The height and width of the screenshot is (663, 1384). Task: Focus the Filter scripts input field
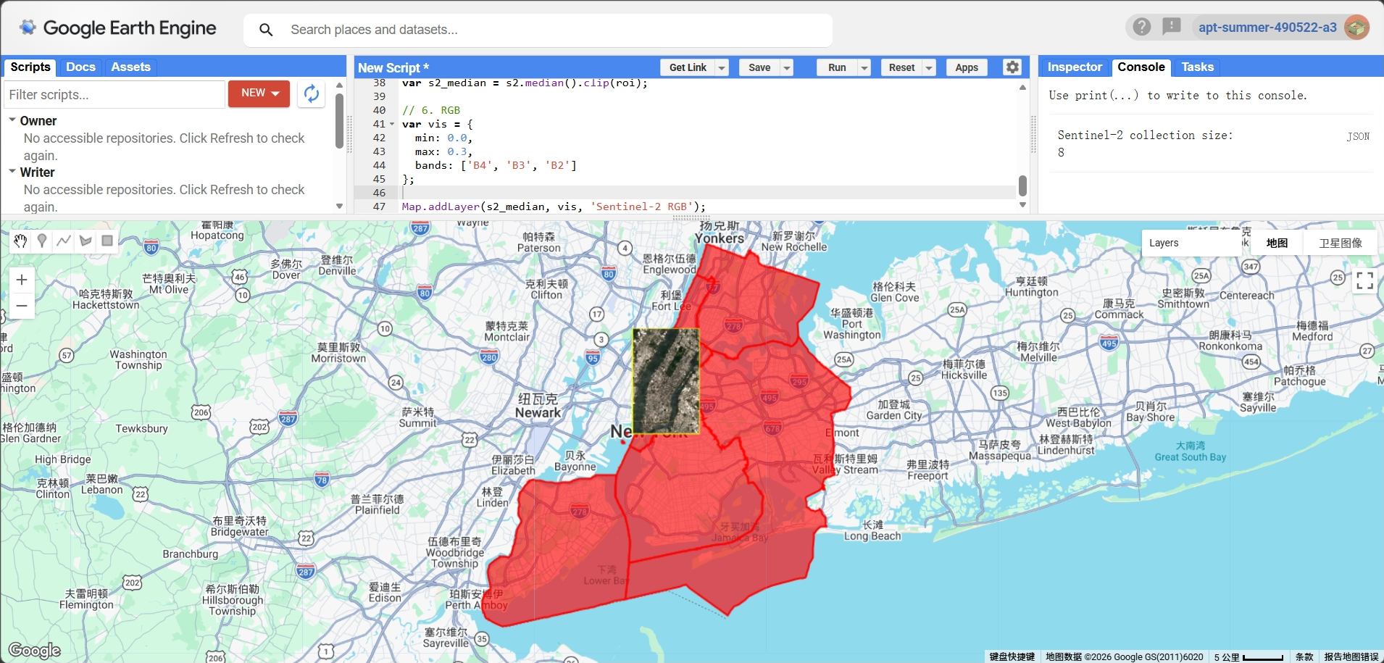[114, 94]
